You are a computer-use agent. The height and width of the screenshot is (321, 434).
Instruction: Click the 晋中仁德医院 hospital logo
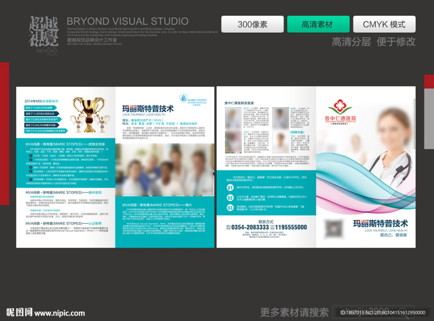click(x=340, y=112)
